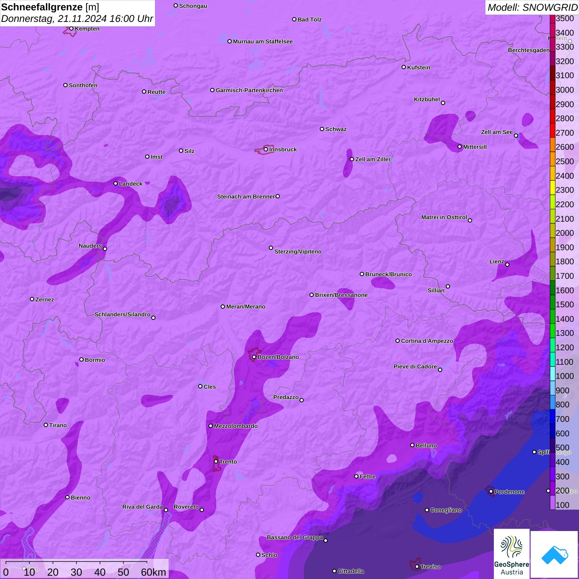579x579 pixels.
Task: Click the Mittersill town label
Action: click(x=475, y=147)
